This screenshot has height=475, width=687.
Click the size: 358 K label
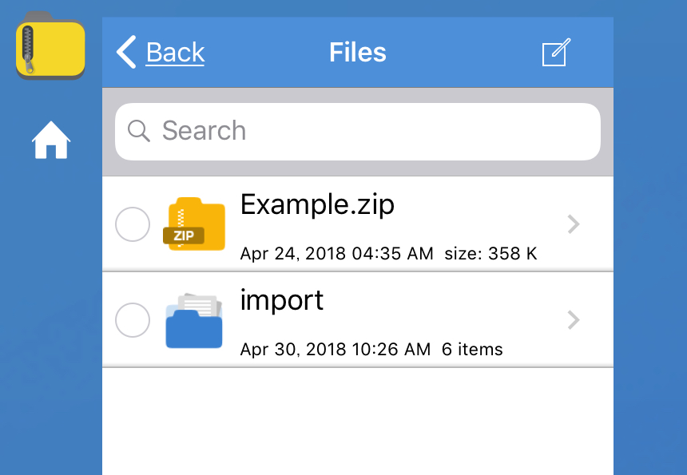490,254
